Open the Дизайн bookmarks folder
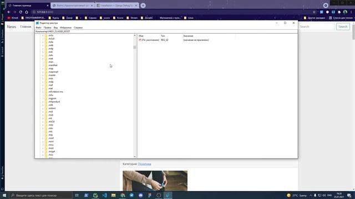The height and width of the screenshot is (199, 355). point(146,18)
